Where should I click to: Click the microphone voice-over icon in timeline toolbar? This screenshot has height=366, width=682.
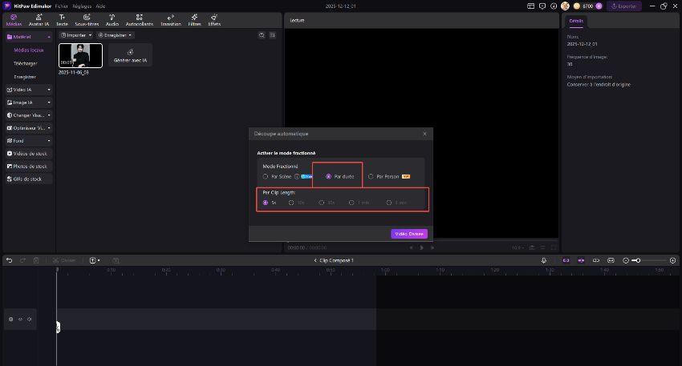tap(543, 260)
